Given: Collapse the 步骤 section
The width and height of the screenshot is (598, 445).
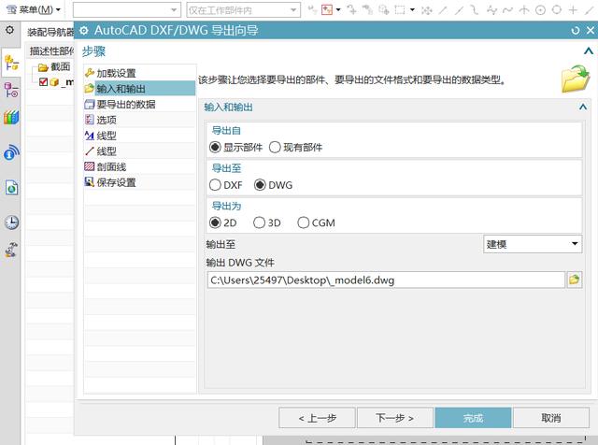Looking at the screenshot, I should pos(589,50).
